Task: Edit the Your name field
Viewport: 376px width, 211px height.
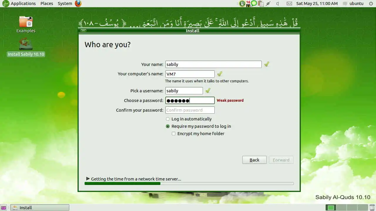Action: [213, 64]
